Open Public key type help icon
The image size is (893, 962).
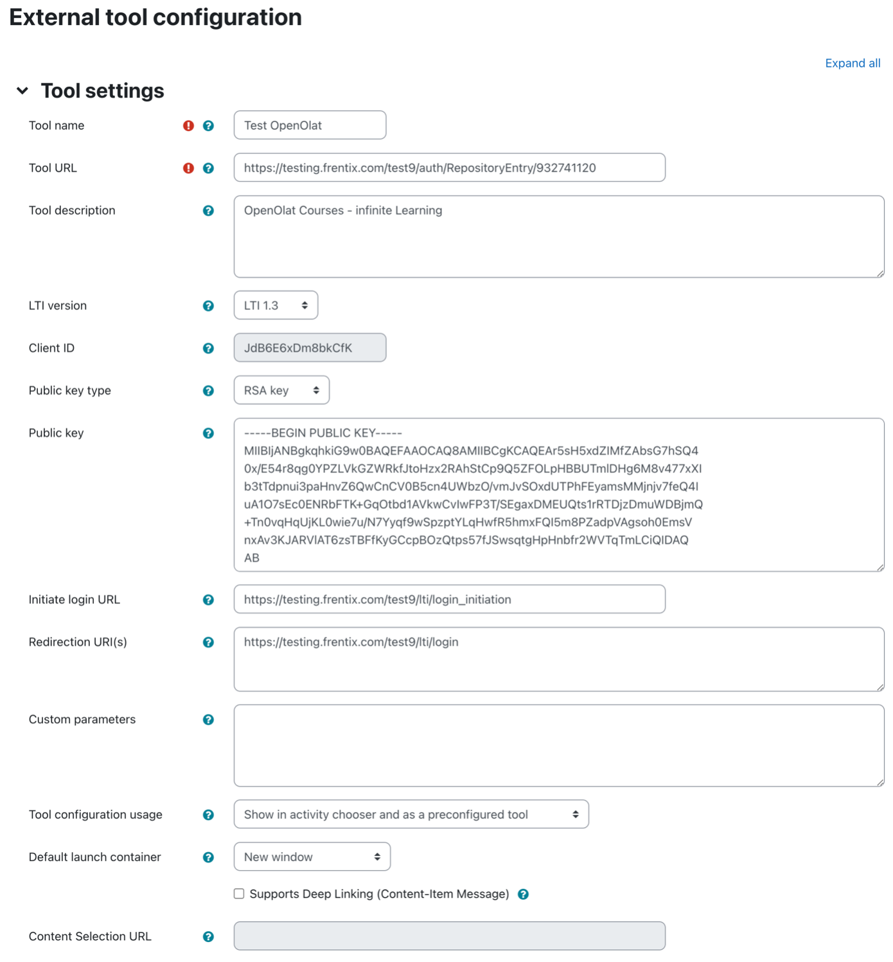point(208,391)
